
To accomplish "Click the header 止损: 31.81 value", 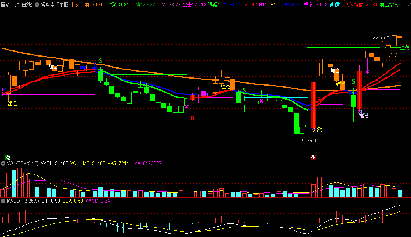I will click(117, 5).
